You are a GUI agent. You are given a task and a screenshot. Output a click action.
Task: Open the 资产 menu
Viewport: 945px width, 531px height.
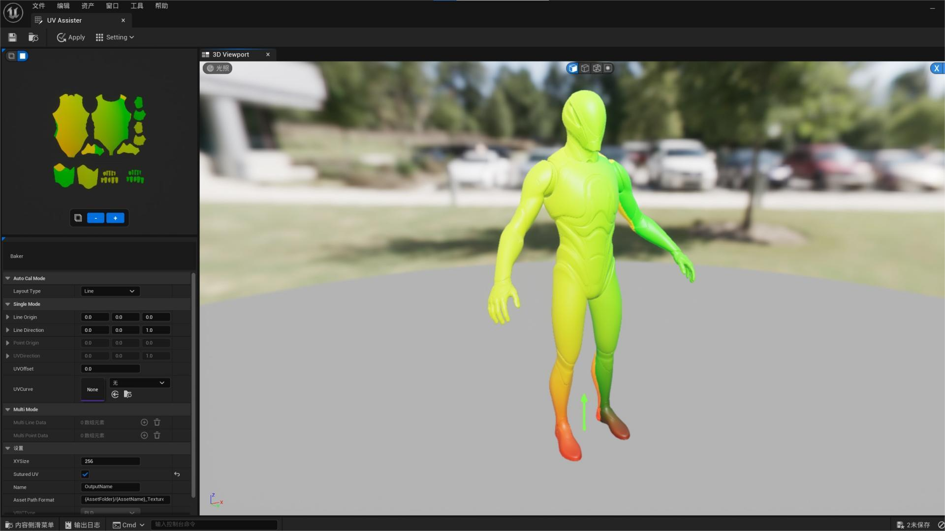click(x=88, y=6)
